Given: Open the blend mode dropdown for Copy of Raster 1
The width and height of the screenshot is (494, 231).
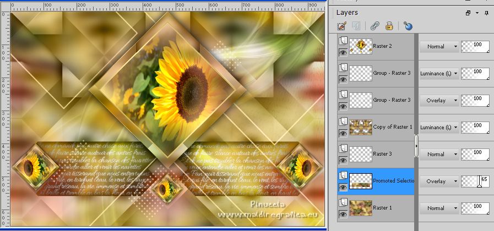Looking at the screenshot, I should tap(439, 128).
